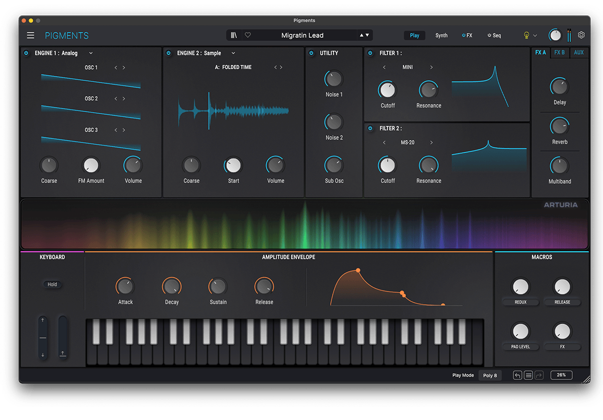The width and height of the screenshot is (603, 420).
Task: Expand the Engine 1 Analog type dropdown
Action: pyautogui.click(x=91, y=53)
